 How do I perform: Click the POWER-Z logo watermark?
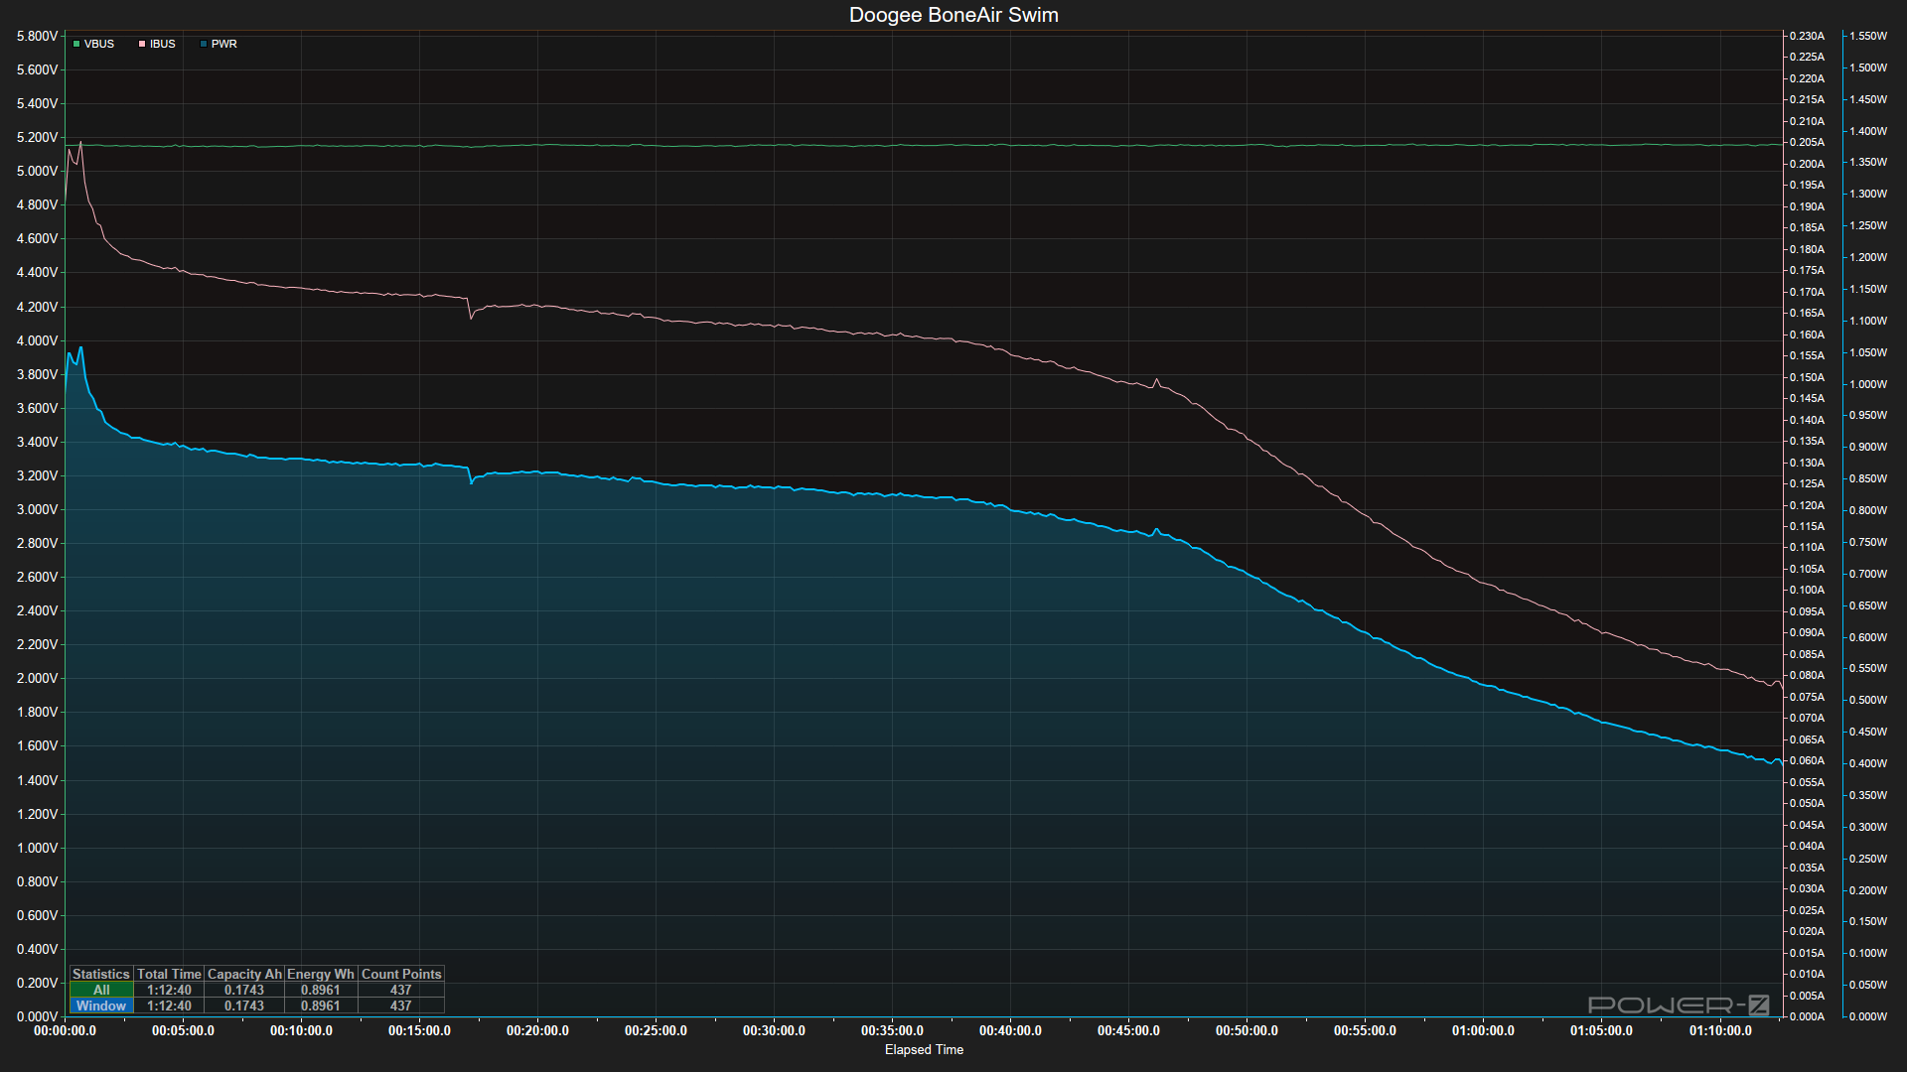tap(1679, 1005)
